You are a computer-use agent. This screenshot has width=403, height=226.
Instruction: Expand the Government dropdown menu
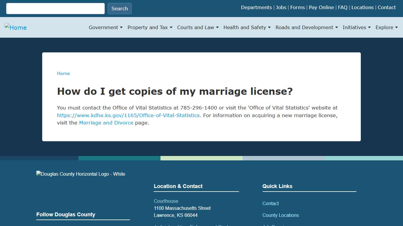click(105, 27)
